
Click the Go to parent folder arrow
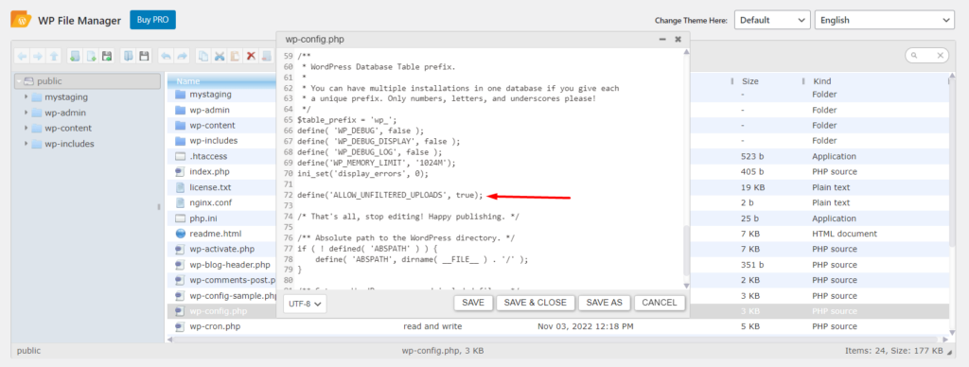click(x=54, y=56)
